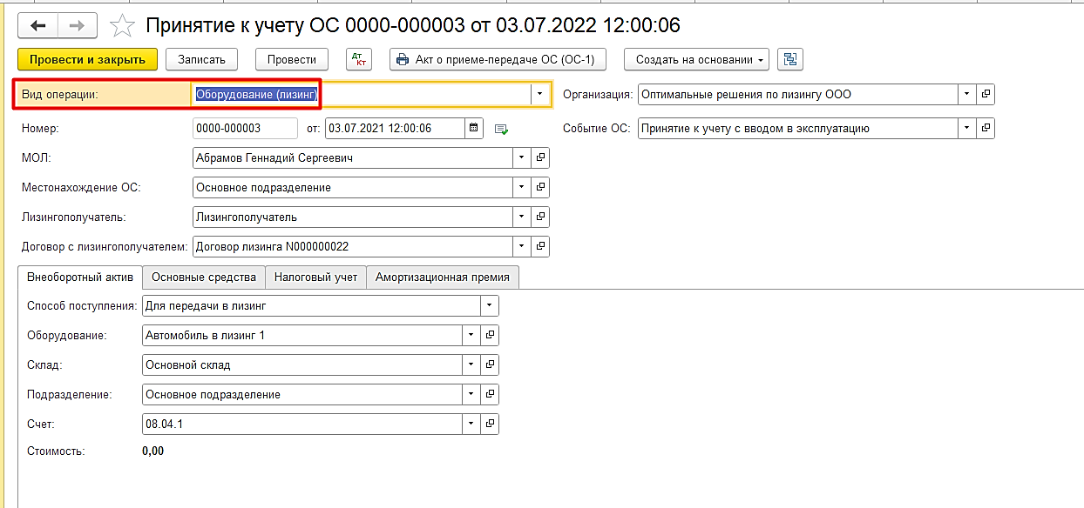Image resolution: width=1084 pixels, height=508 pixels.
Task: Open the structure/related documents icon in toolbar
Action: point(790,59)
